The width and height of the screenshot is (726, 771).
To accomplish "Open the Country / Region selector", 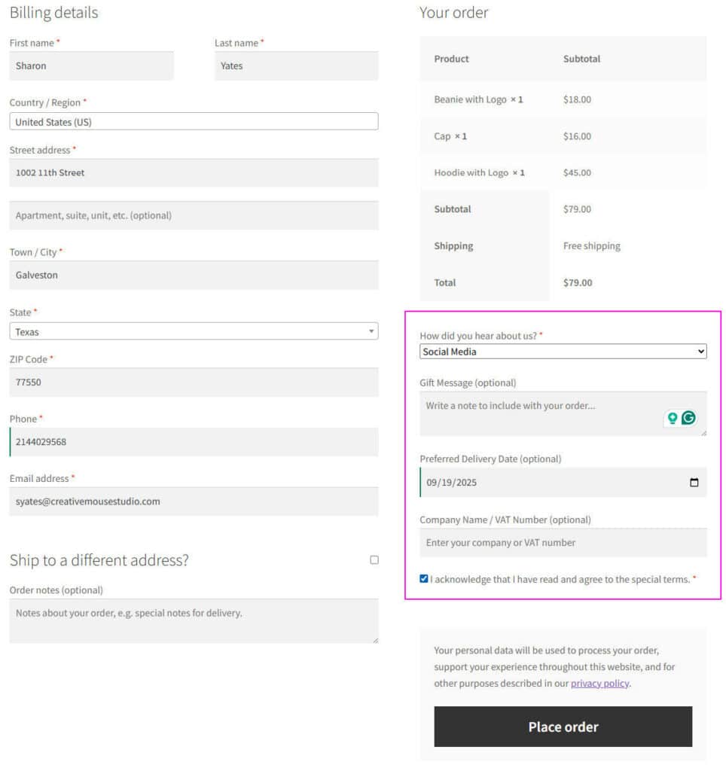I will coord(194,122).
